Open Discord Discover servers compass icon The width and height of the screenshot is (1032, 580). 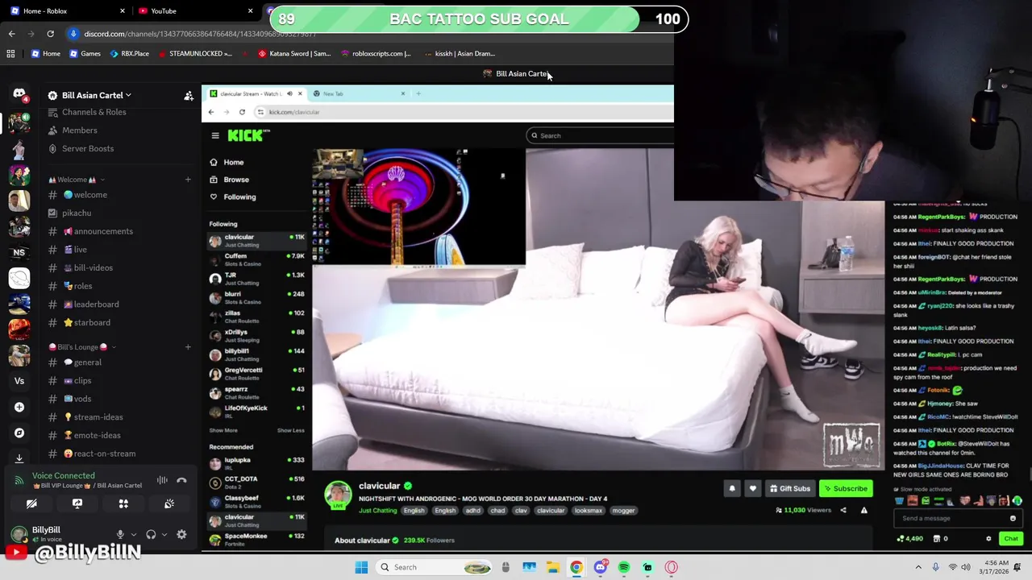pos(19,433)
